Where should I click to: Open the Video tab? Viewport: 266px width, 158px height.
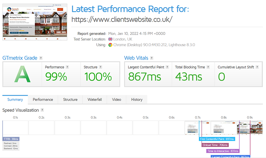[116, 99]
